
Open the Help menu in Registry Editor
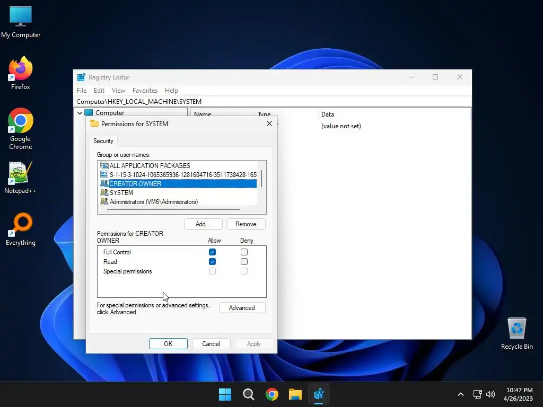pyautogui.click(x=171, y=90)
